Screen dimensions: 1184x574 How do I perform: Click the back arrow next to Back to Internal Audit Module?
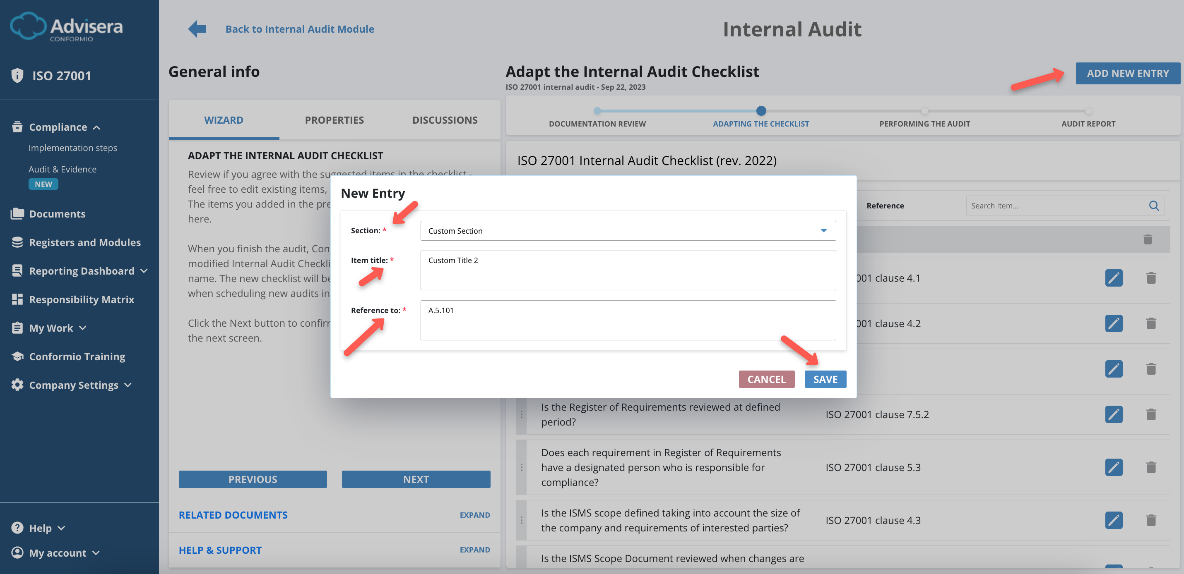[197, 29]
